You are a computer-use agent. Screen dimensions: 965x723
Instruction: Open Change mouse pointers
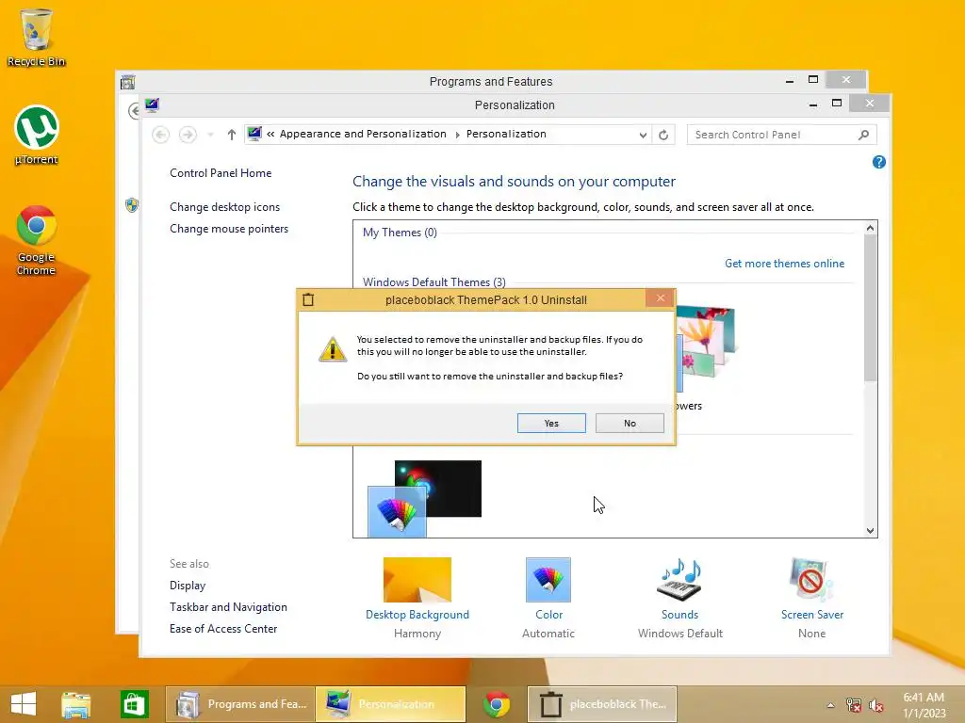click(229, 228)
